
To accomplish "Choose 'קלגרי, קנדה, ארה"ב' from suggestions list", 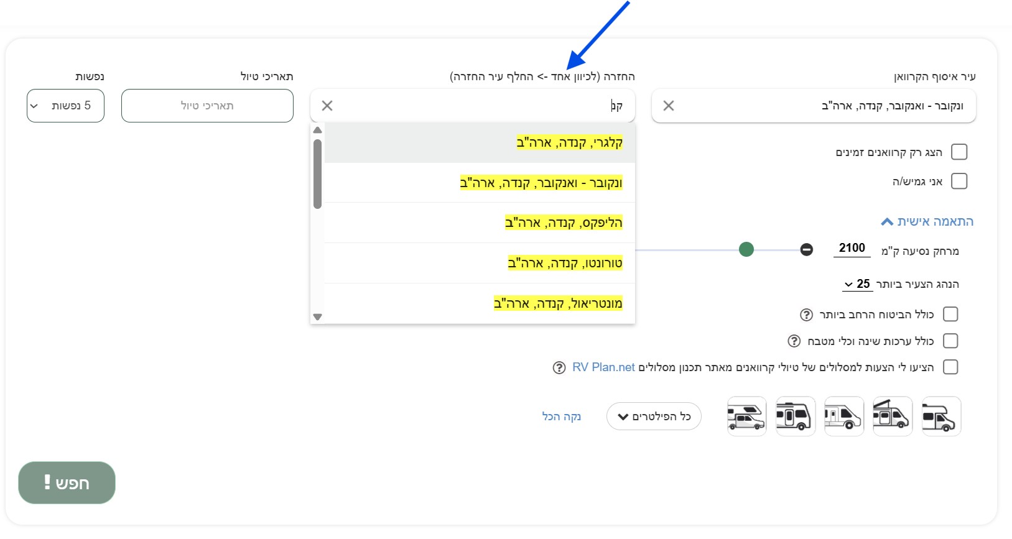I will point(569,143).
